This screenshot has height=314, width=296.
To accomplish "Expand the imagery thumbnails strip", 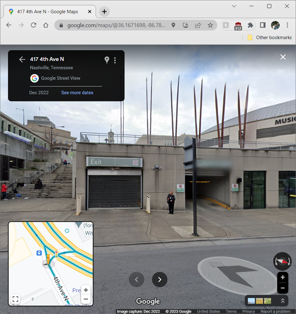I will tap(282, 301).
